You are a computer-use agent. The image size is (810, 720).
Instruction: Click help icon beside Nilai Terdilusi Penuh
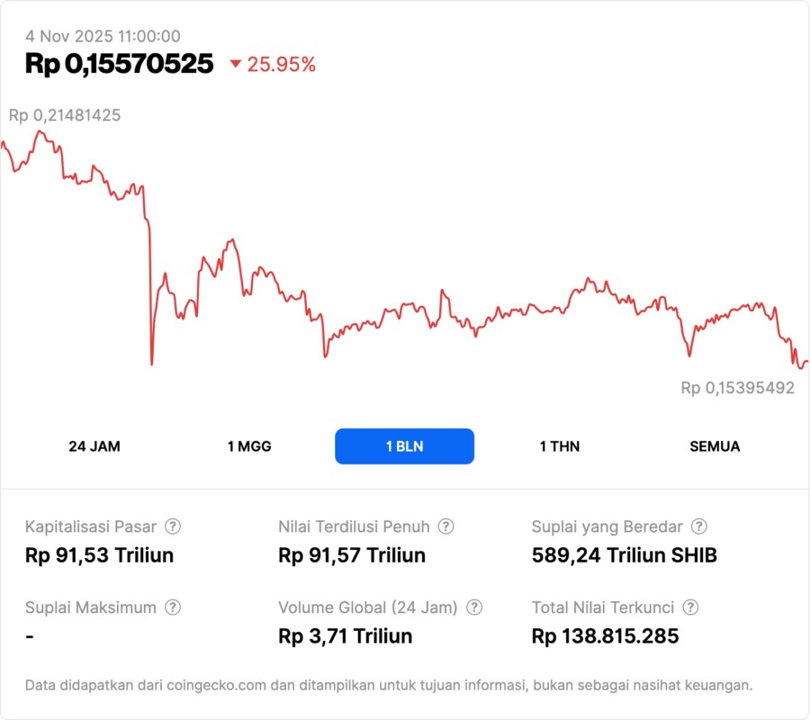[x=445, y=526]
